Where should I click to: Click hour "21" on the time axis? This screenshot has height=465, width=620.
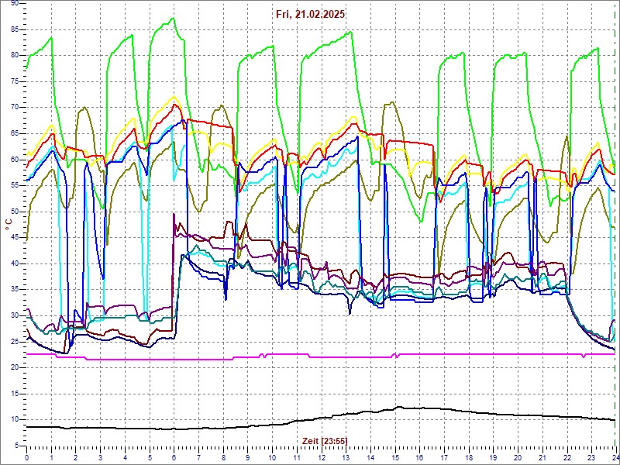pos(541,457)
